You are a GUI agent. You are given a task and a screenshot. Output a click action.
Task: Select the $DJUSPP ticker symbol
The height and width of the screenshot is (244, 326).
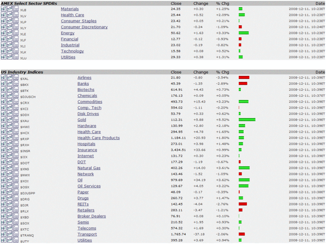[28, 193]
